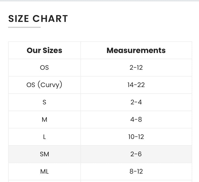Select the 2-4 measurement cell
This screenshot has width=199, height=182.
136,102
